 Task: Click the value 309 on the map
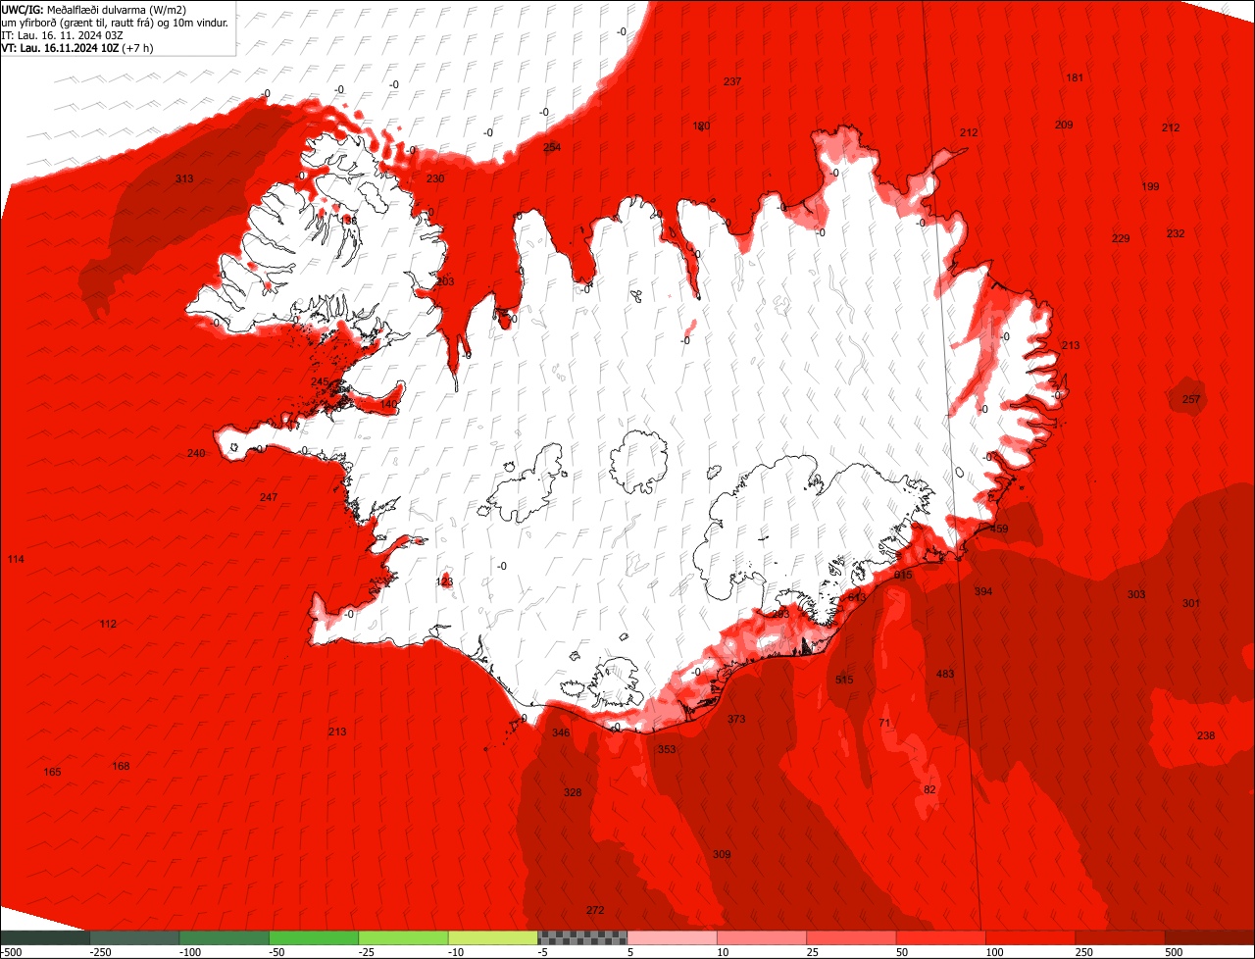click(x=722, y=854)
